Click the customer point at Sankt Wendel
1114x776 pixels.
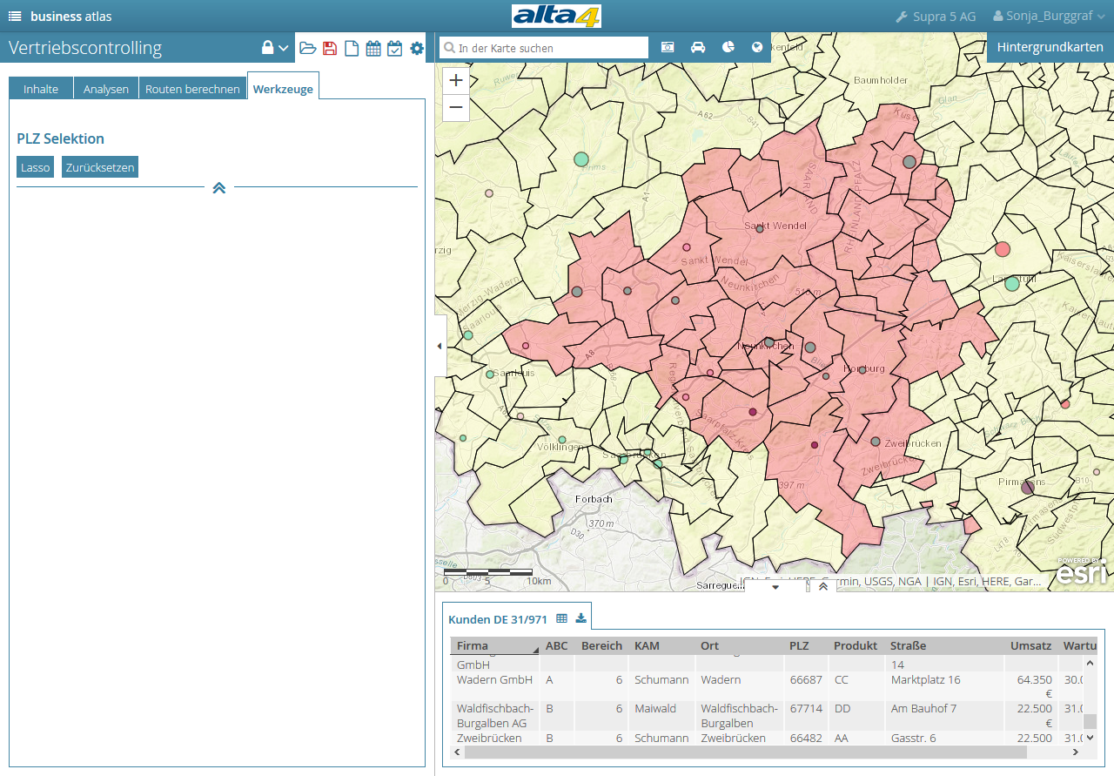[x=760, y=228]
